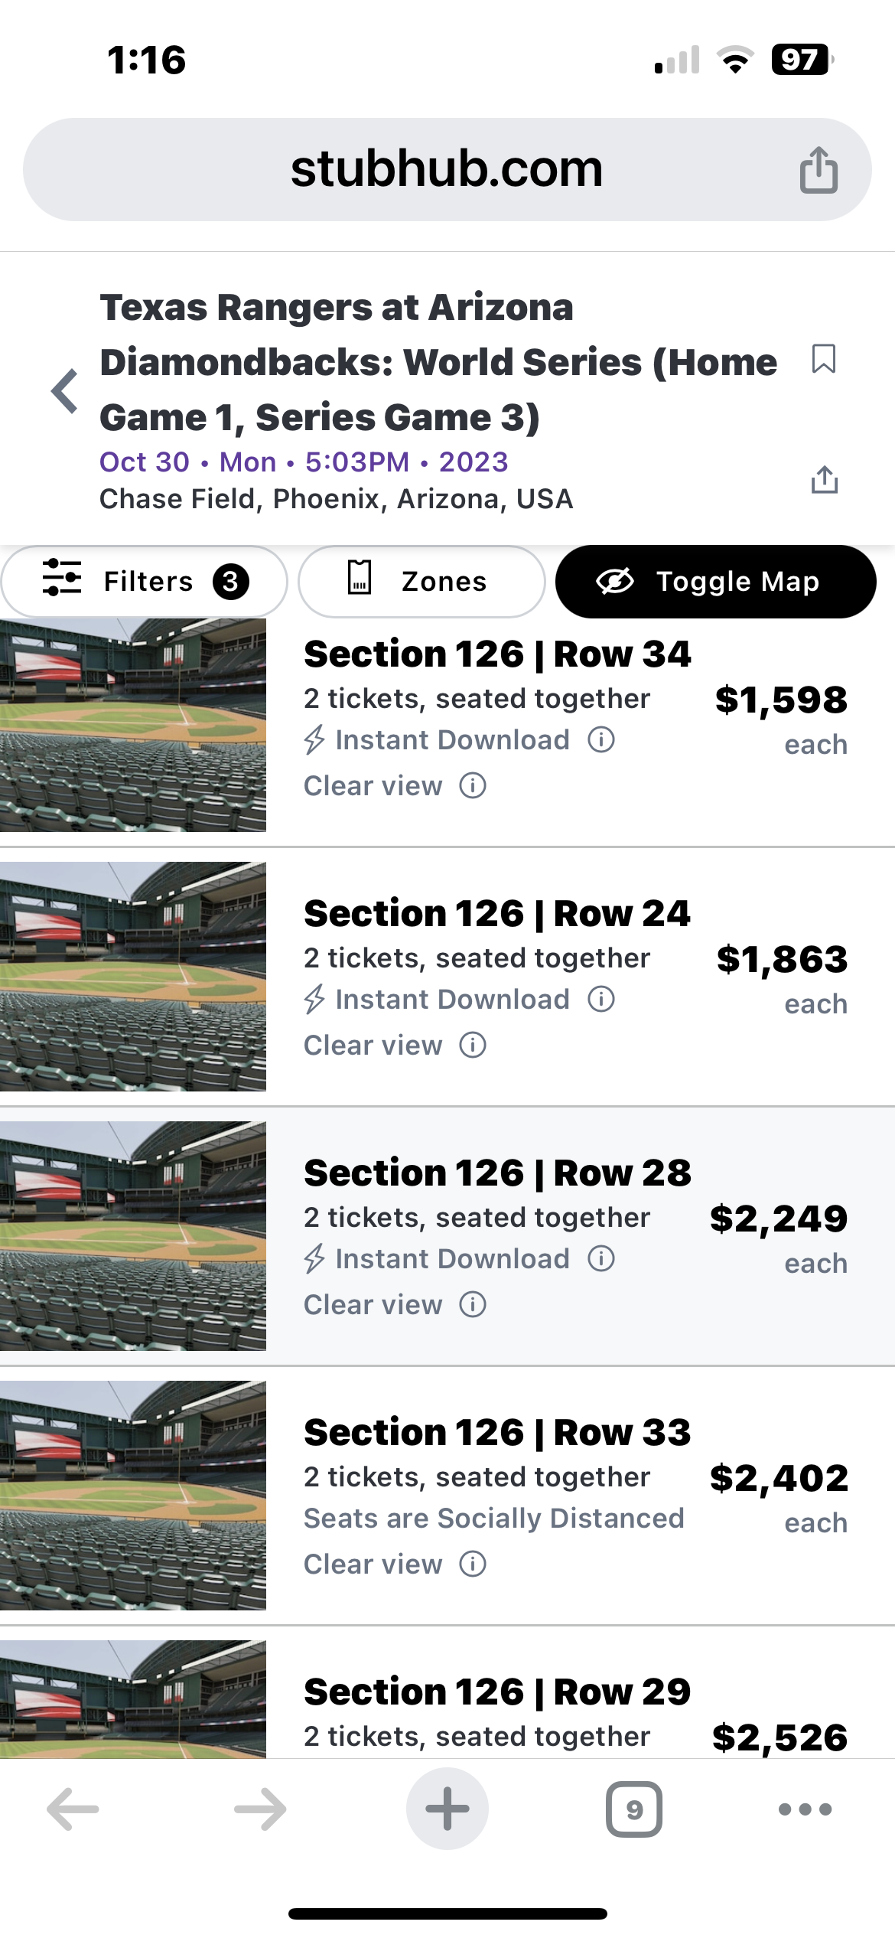The image size is (895, 1938).
Task: Select the Section 126 Row 34 listing
Action: 497,654
